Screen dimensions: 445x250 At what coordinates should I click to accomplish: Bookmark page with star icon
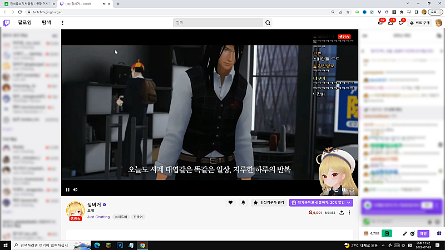(348, 12)
